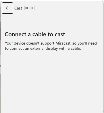The image size is (104, 113).
Task: Go back using the left arrow button
Action: click(x=7, y=8)
